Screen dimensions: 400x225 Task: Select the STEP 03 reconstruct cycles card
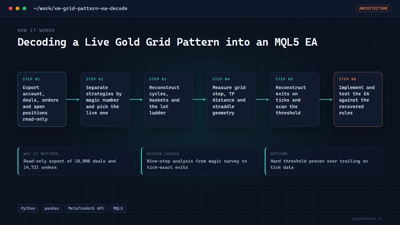pyautogui.click(x=168, y=99)
